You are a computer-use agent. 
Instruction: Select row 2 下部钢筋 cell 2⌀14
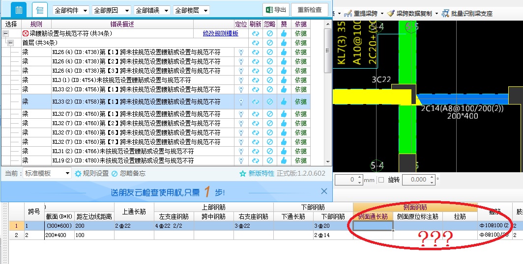click(333, 235)
